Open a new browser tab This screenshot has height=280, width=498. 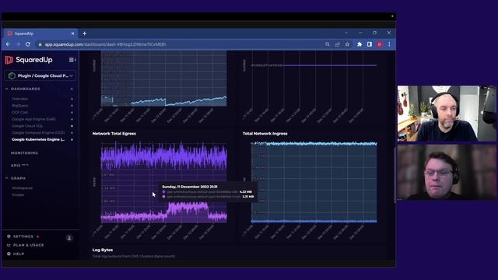(x=85, y=33)
